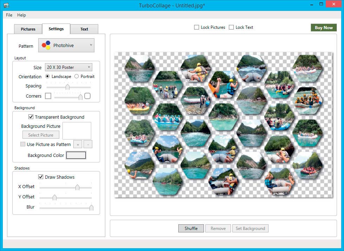Image resolution: width=344 pixels, height=251 pixels.
Task: Select the yellow raft hexagon photo
Action: coord(140,100)
